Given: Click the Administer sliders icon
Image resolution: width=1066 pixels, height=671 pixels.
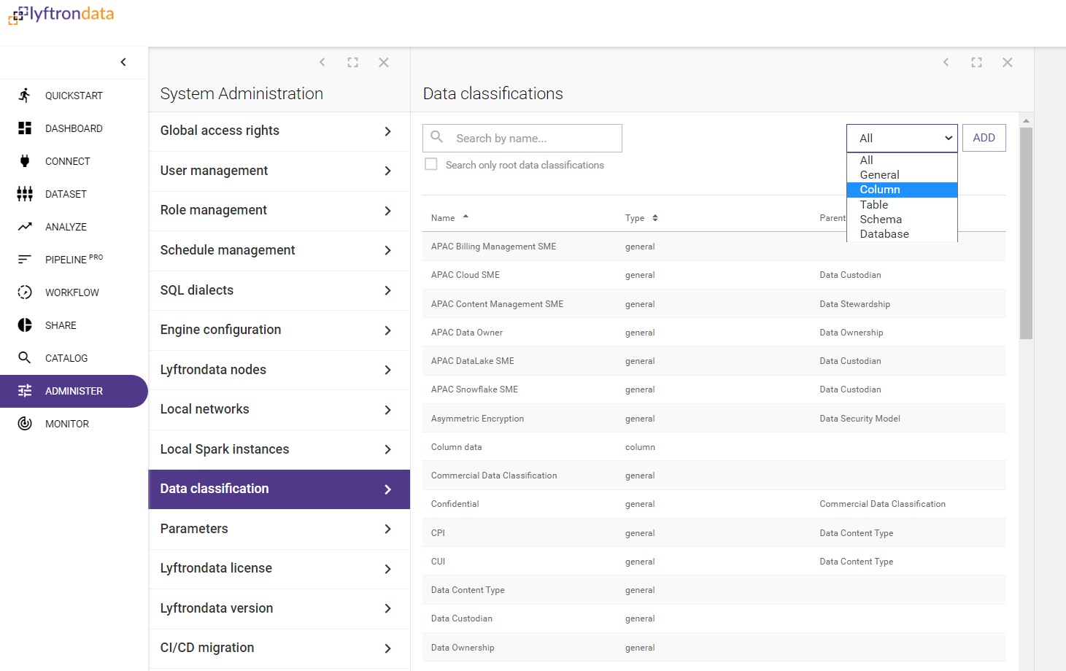Looking at the screenshot, I should (25, 391).
